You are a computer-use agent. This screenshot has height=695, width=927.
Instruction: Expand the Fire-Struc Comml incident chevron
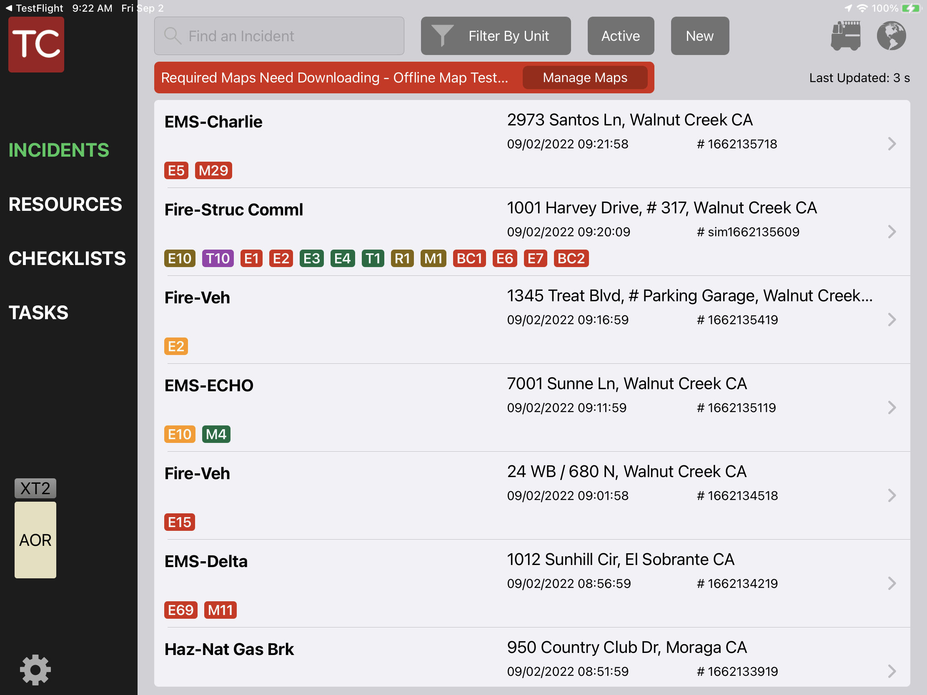coord(892,232)
